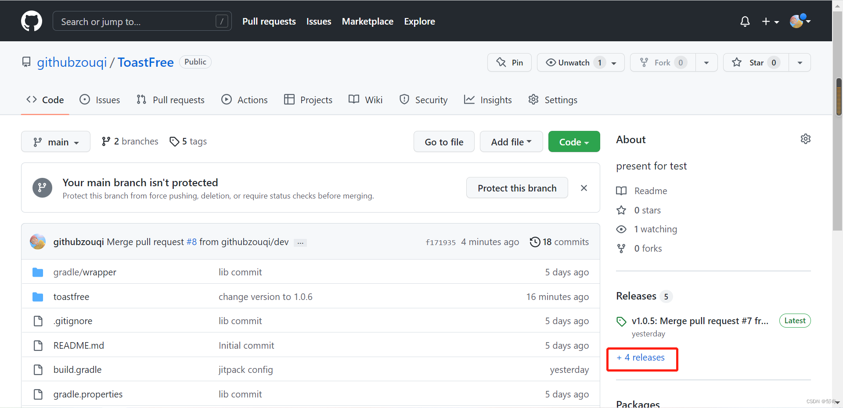Switch to the repository Issues tab
The height and width of the screenshot is (408, 843).
100,100
